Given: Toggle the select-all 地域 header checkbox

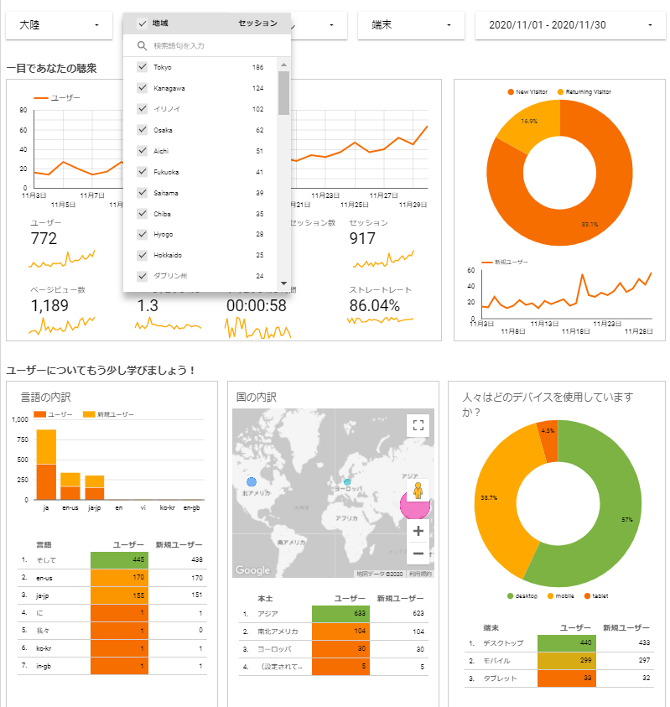Looking at the screenshot, I should click(x=143, y=23).
